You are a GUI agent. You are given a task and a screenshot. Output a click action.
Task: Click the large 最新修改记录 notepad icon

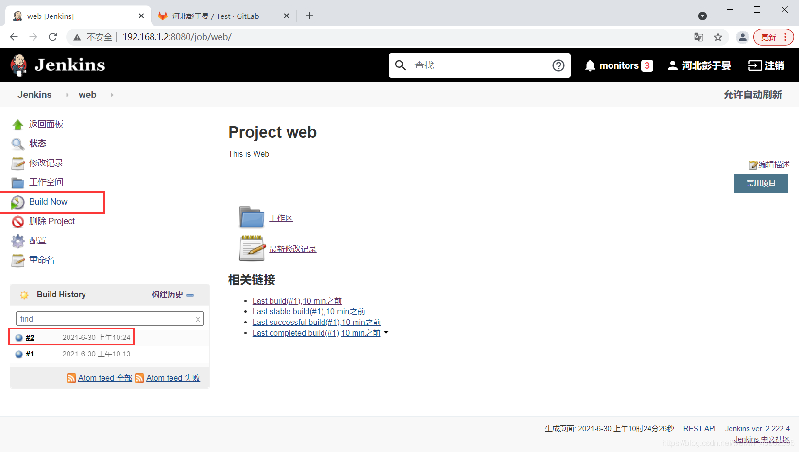tap(252, 248)
